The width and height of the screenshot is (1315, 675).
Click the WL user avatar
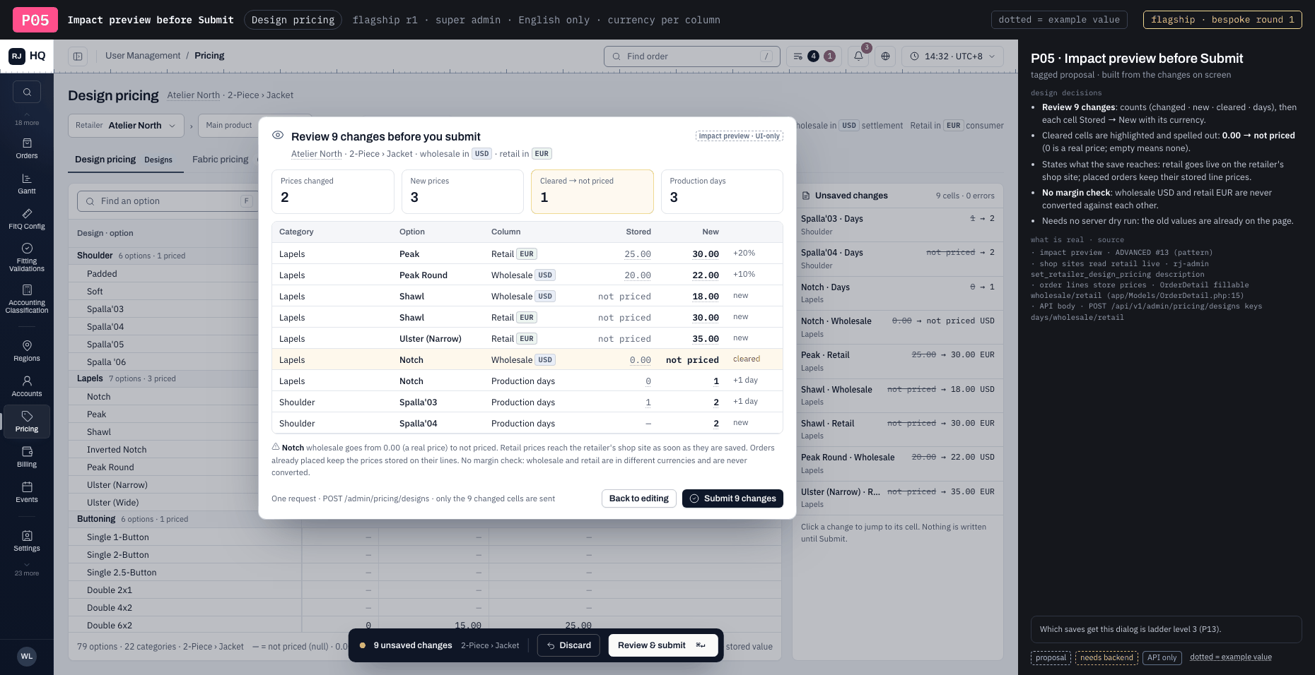tap(27, 656)
